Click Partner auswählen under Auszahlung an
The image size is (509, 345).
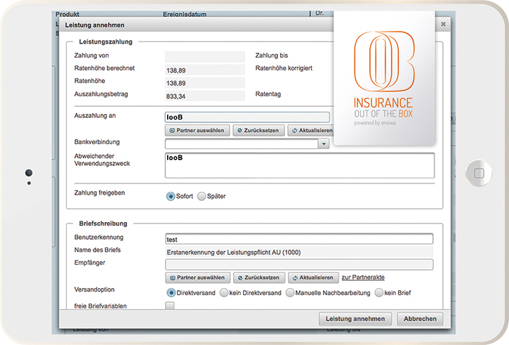coord(197,131)
